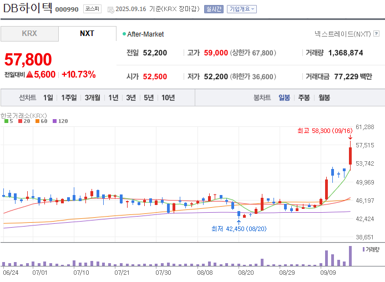Select the 3개월 line chart period
The image size is (385, 282).
[x=93, y=98]
